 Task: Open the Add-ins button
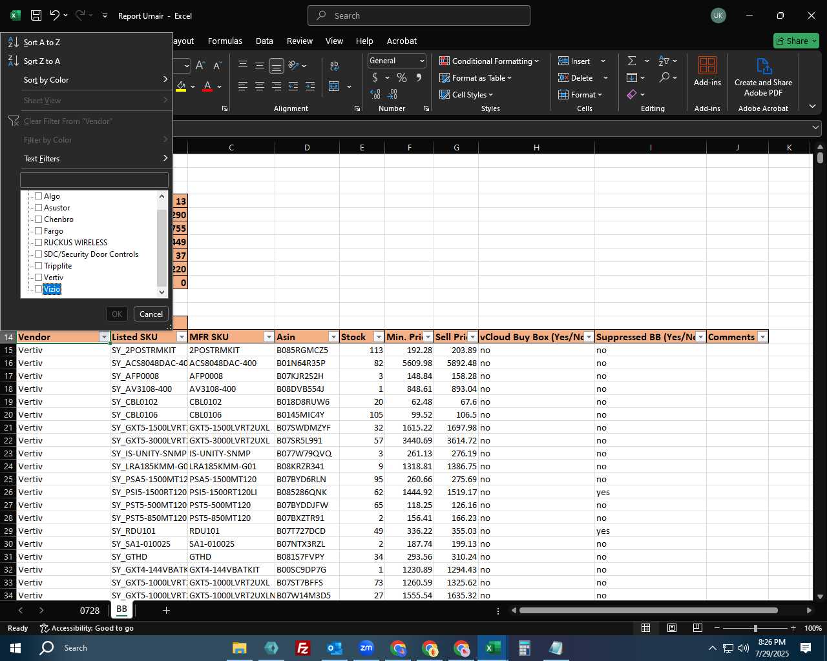coord(707,72)
